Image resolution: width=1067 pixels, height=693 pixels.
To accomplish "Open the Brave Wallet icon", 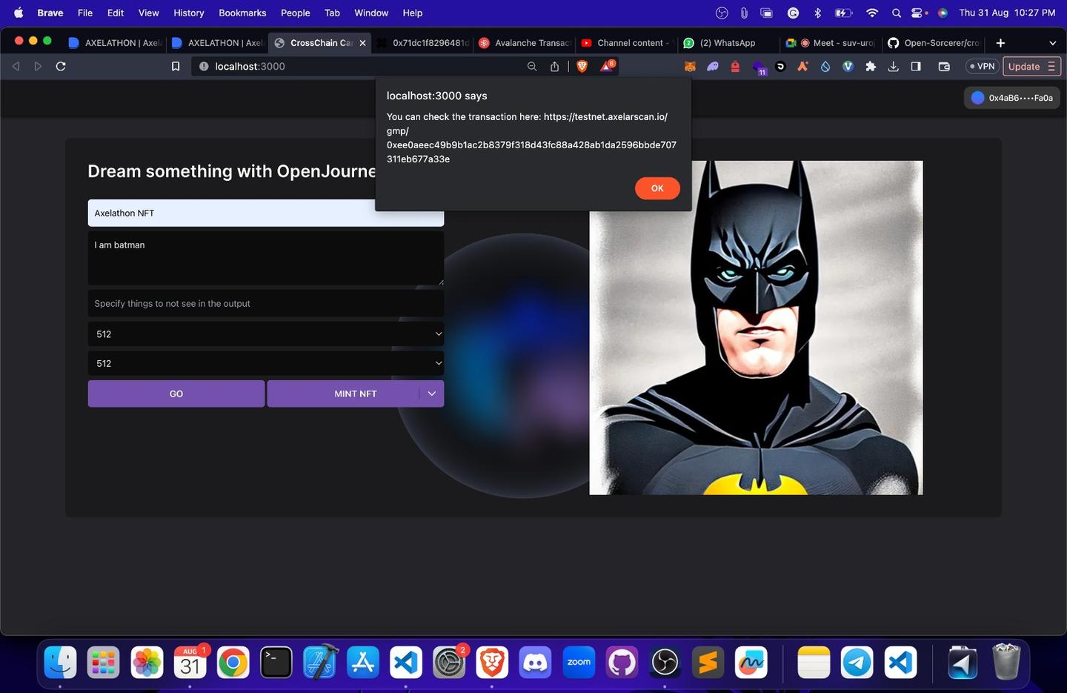I will pyautogui.click(x=944, y=66).
